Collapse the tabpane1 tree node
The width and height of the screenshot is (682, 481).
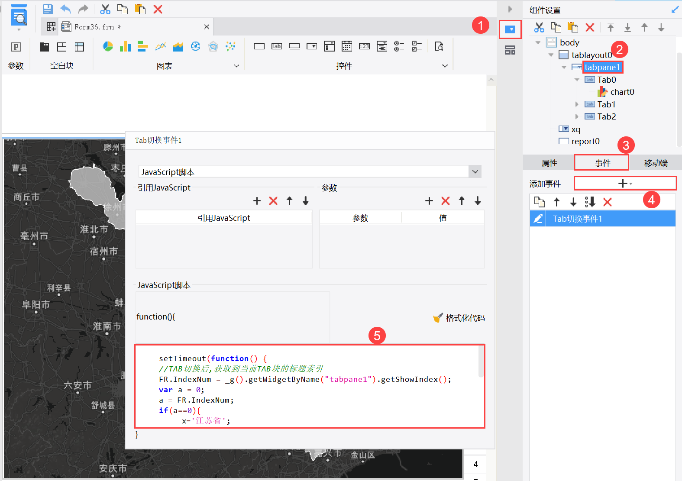tap(564, 67)
